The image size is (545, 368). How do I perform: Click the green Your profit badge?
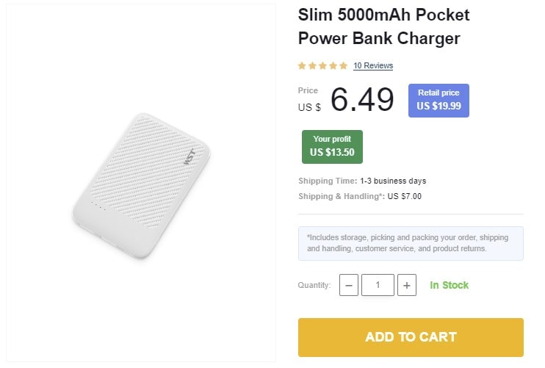tap(332, 146)
